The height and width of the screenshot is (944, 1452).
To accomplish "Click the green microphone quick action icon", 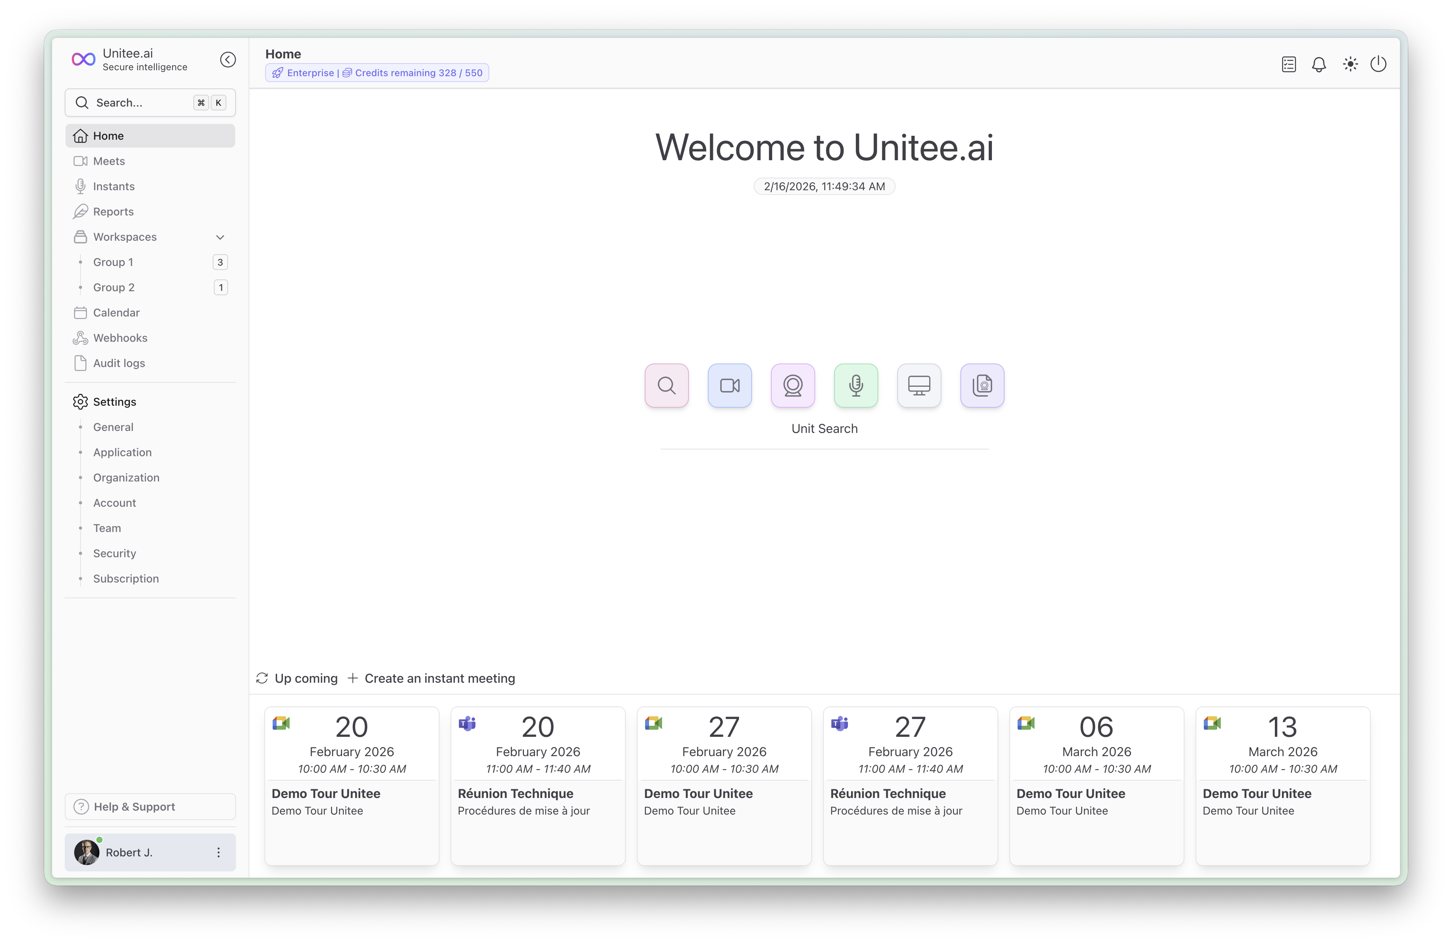I will click(856, 386).
